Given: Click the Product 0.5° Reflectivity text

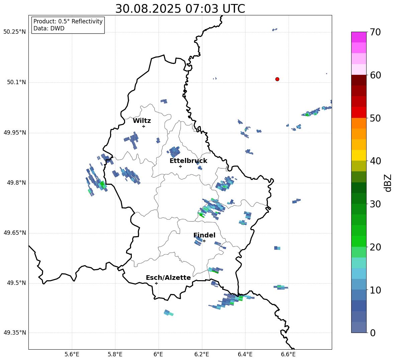Looking at the screenshot, I should tap(68, 21).
